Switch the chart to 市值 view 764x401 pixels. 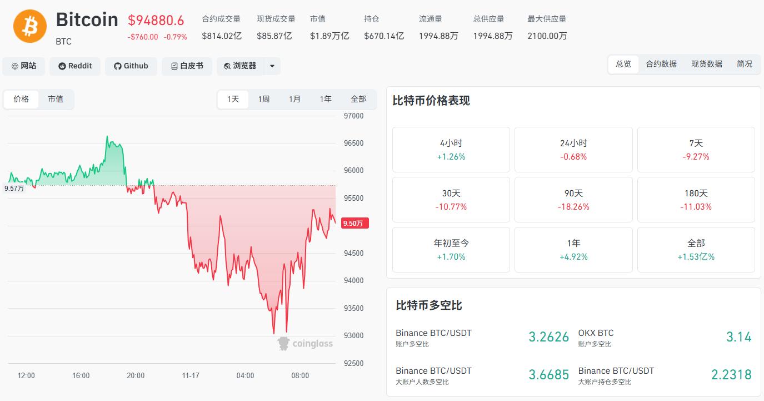[x=56, y=99]
